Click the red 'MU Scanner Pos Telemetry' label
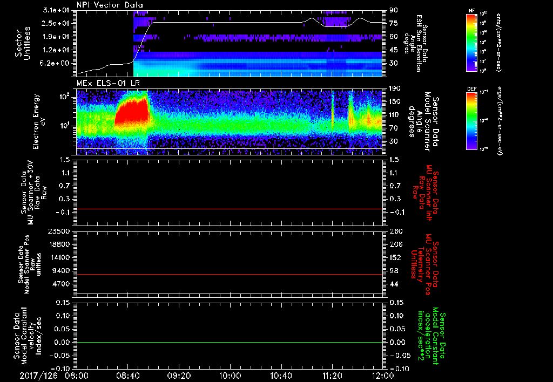The width and height of the screenshot is (553, 382). (425, 264)
